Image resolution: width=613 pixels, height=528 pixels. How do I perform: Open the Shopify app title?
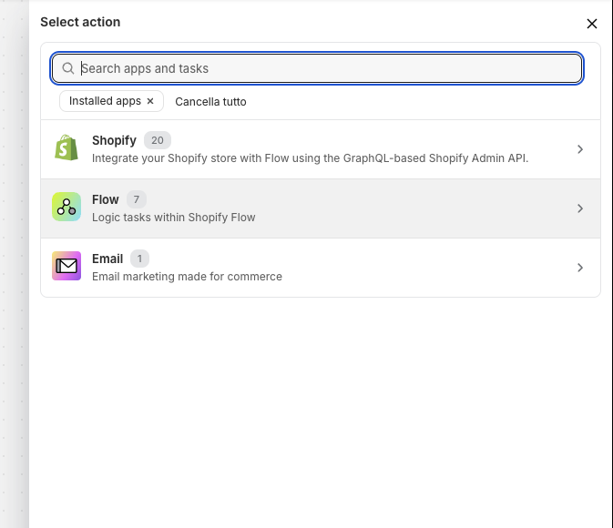click(x=114, y=140)
